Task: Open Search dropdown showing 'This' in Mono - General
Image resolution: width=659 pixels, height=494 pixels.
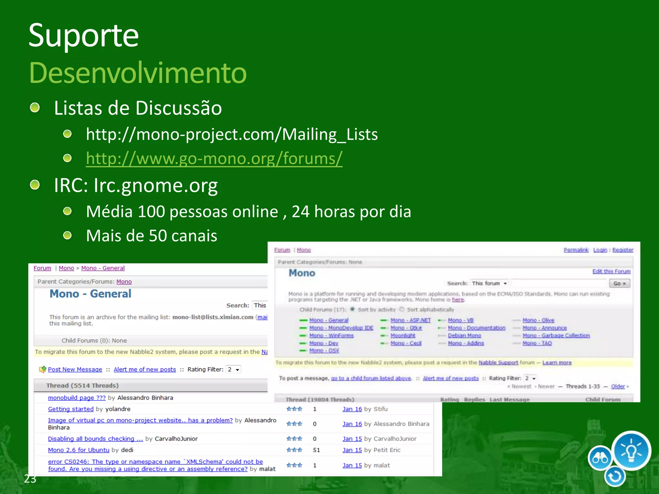Action: click(x=260, y=306)
